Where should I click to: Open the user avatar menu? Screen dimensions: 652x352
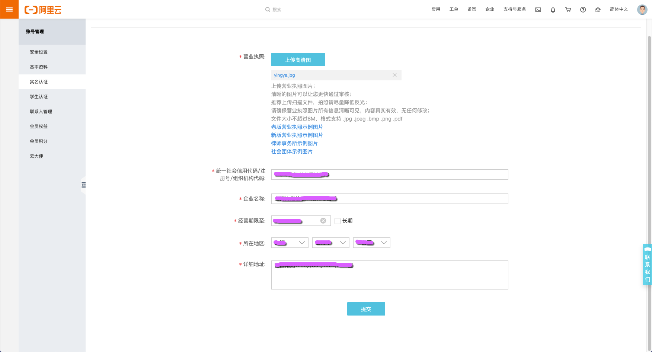click(642, 10)
